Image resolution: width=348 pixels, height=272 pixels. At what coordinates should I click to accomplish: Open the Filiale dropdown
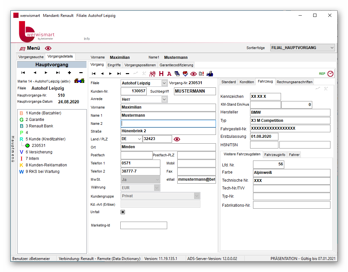point(164,83)
